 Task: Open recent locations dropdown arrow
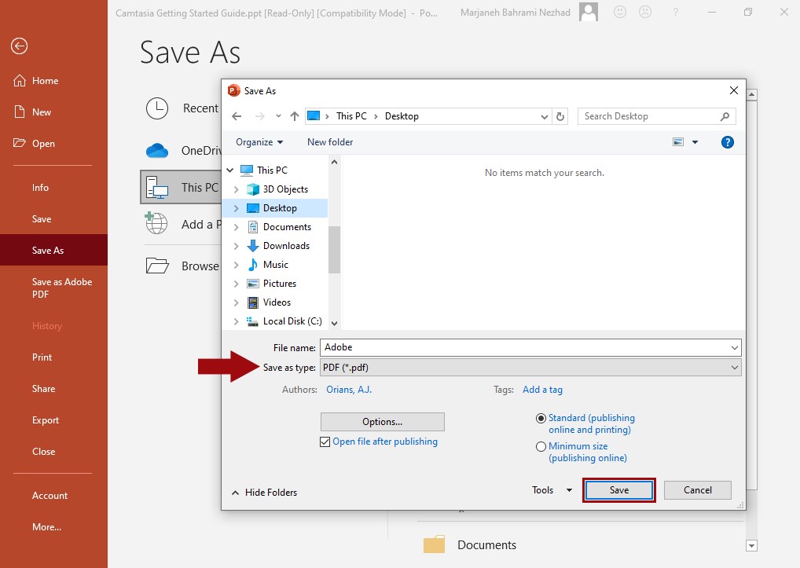coord(278,116)
